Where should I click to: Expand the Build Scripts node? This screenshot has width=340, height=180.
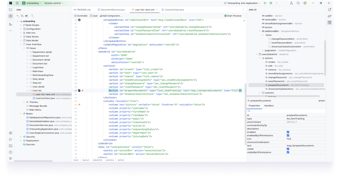coord(21,25)
